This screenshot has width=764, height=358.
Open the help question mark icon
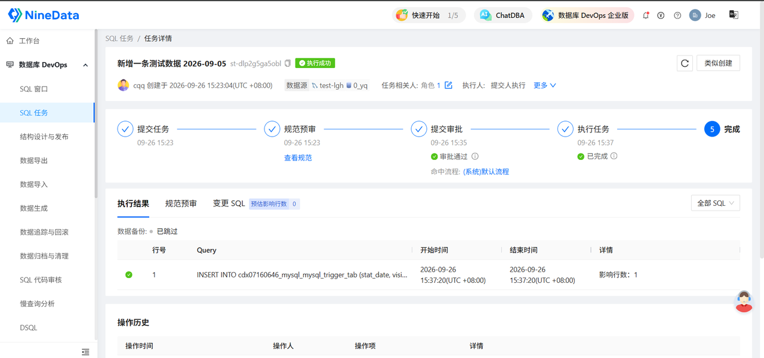pos(677,16)
